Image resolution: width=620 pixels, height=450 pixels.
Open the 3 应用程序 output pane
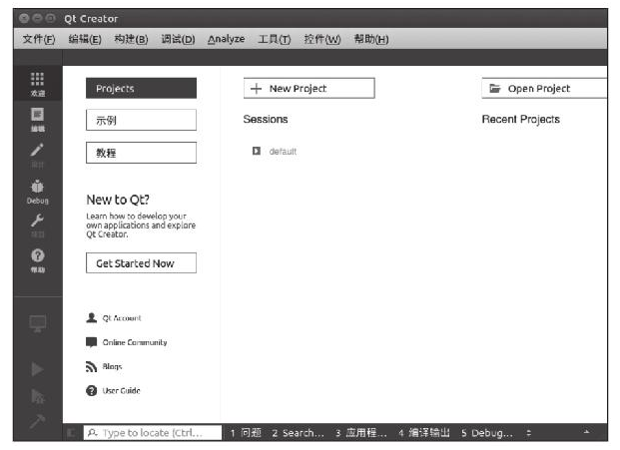point(361,433)
